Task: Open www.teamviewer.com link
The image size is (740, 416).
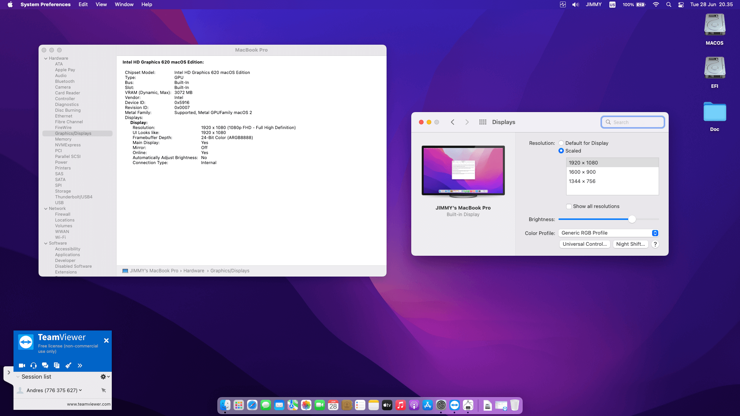Action: coord(89,404)
